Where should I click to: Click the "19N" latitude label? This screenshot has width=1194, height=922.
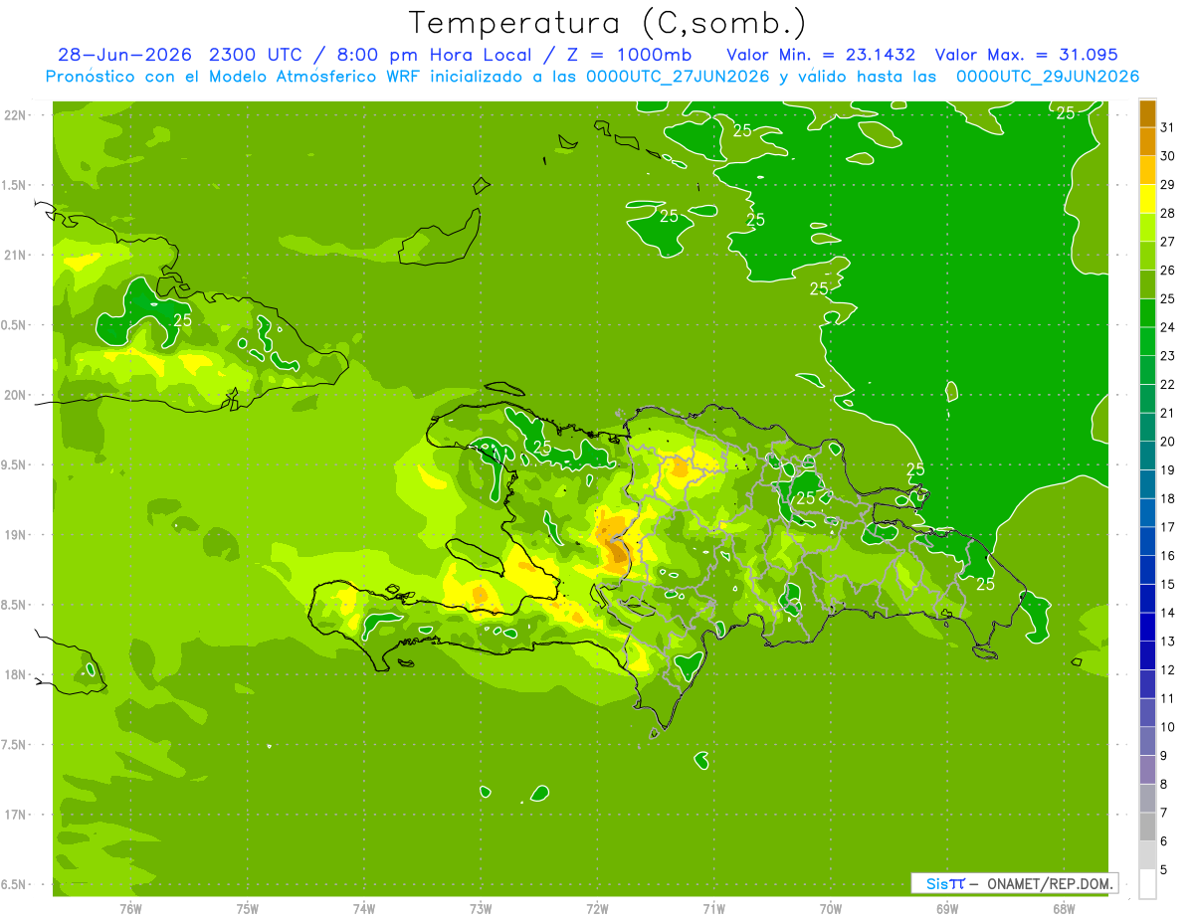click(16, 535)
